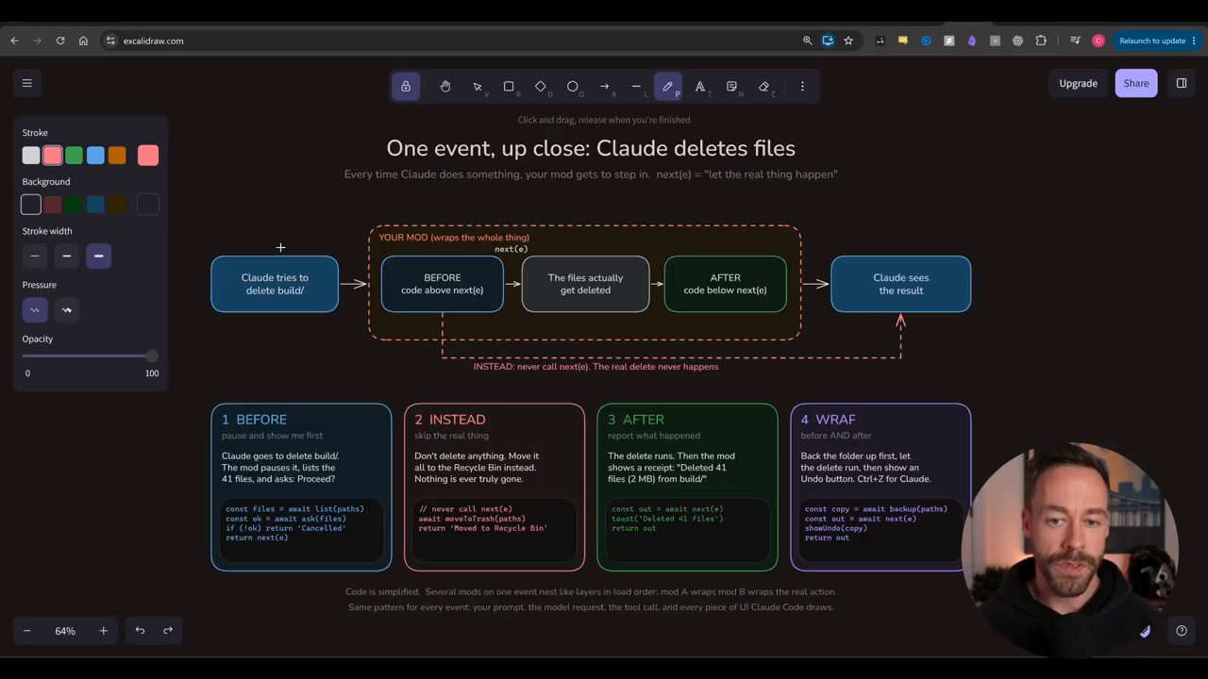Bookmark this page with the star icon

[848, 41]
